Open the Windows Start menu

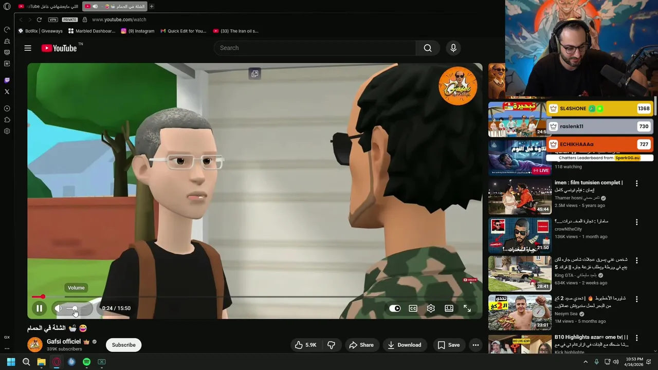pyautogui.click(x=11, y=362)
